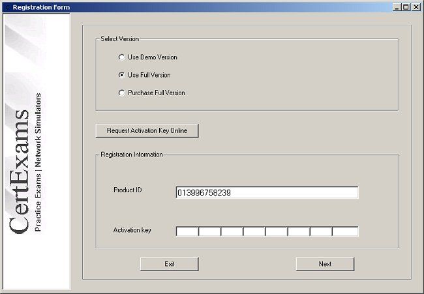The width and height of the screenshot is (424, 294).
Task: Click the first Activation key box
Action: [187, 231]
